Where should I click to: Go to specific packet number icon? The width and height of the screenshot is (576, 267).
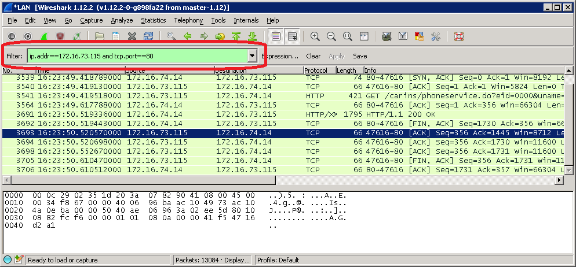[x=220, y=36]
